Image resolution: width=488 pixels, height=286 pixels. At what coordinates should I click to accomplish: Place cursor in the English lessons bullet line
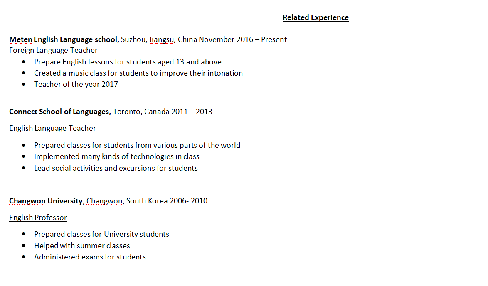point(128,62)
